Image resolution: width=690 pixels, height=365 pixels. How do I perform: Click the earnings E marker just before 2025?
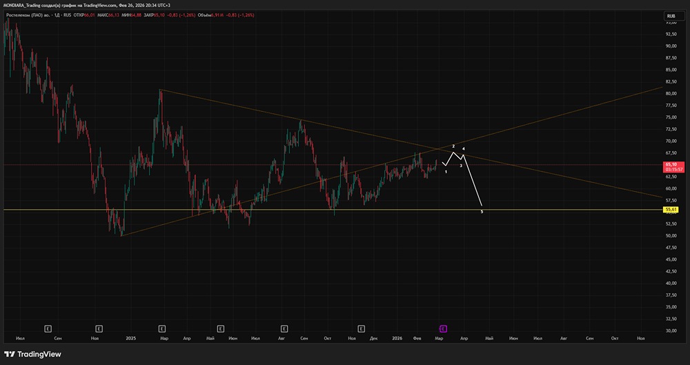coord(99,329)
